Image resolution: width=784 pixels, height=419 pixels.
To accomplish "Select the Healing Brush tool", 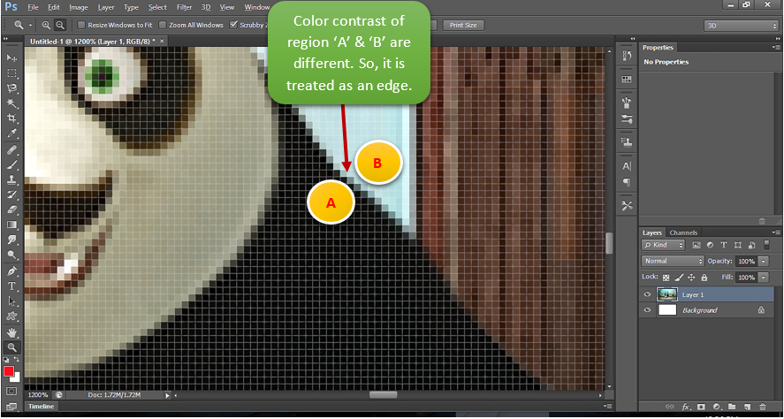I will point(11,149).
